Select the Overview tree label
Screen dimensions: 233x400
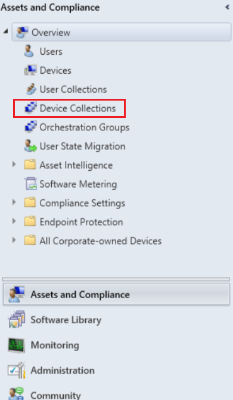[51, 32]
